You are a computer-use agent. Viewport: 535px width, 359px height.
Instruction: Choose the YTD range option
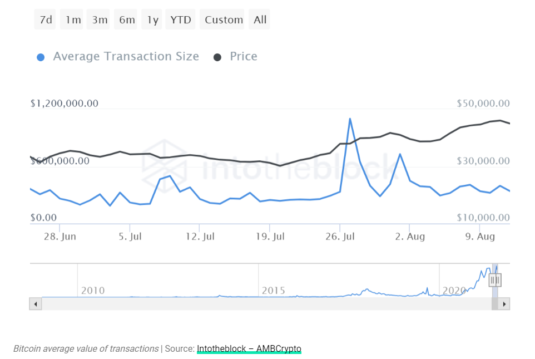tap(181, 19)
